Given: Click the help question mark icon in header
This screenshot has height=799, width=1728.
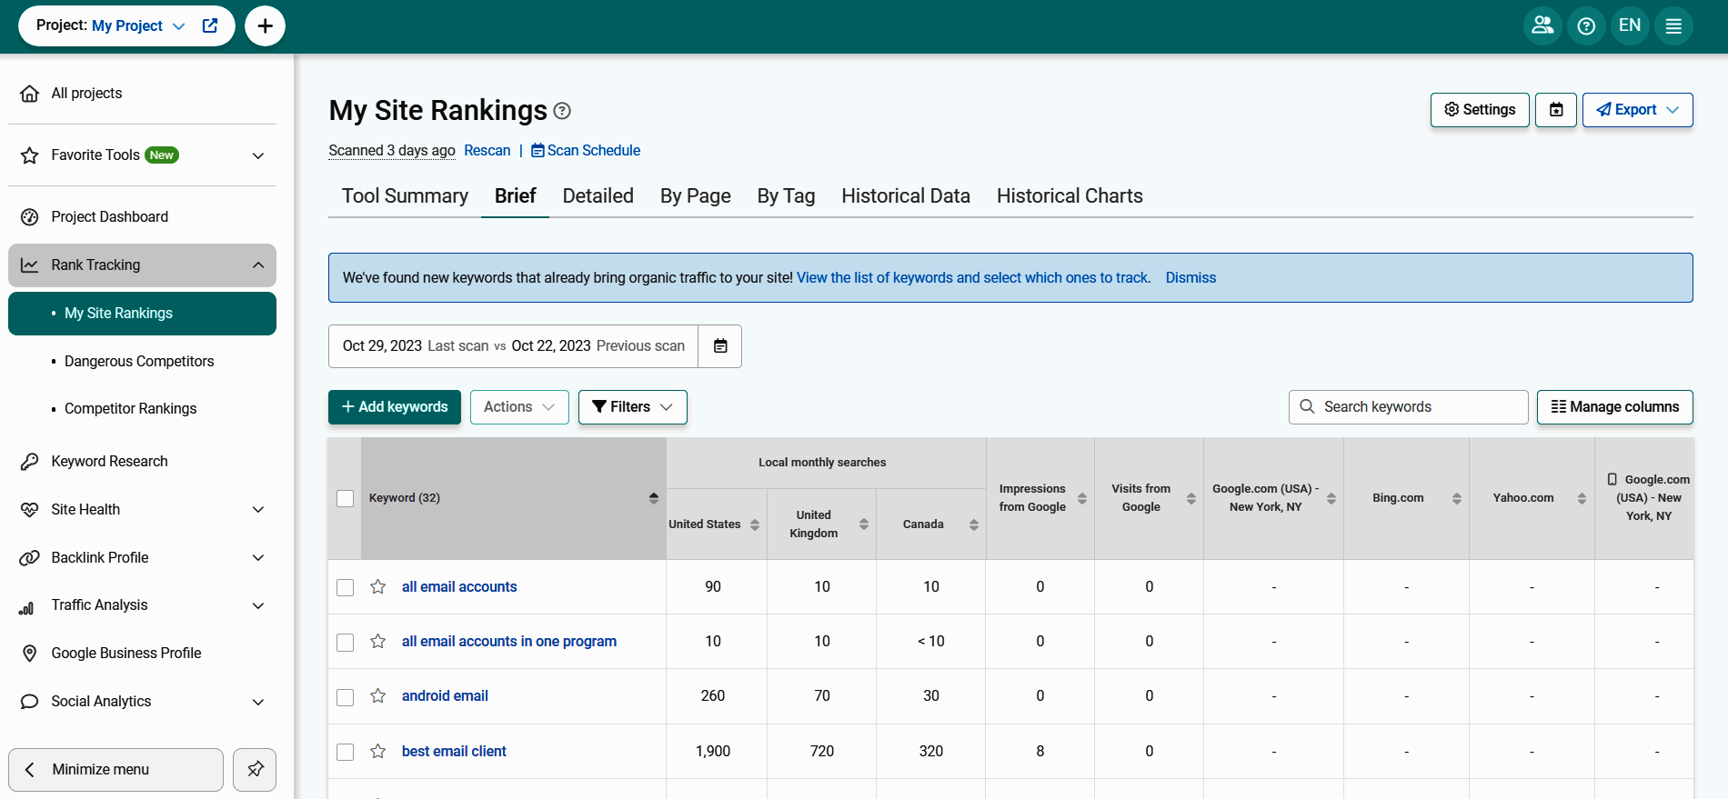Looking at the screenshot, I should [x=1586, y=26].
